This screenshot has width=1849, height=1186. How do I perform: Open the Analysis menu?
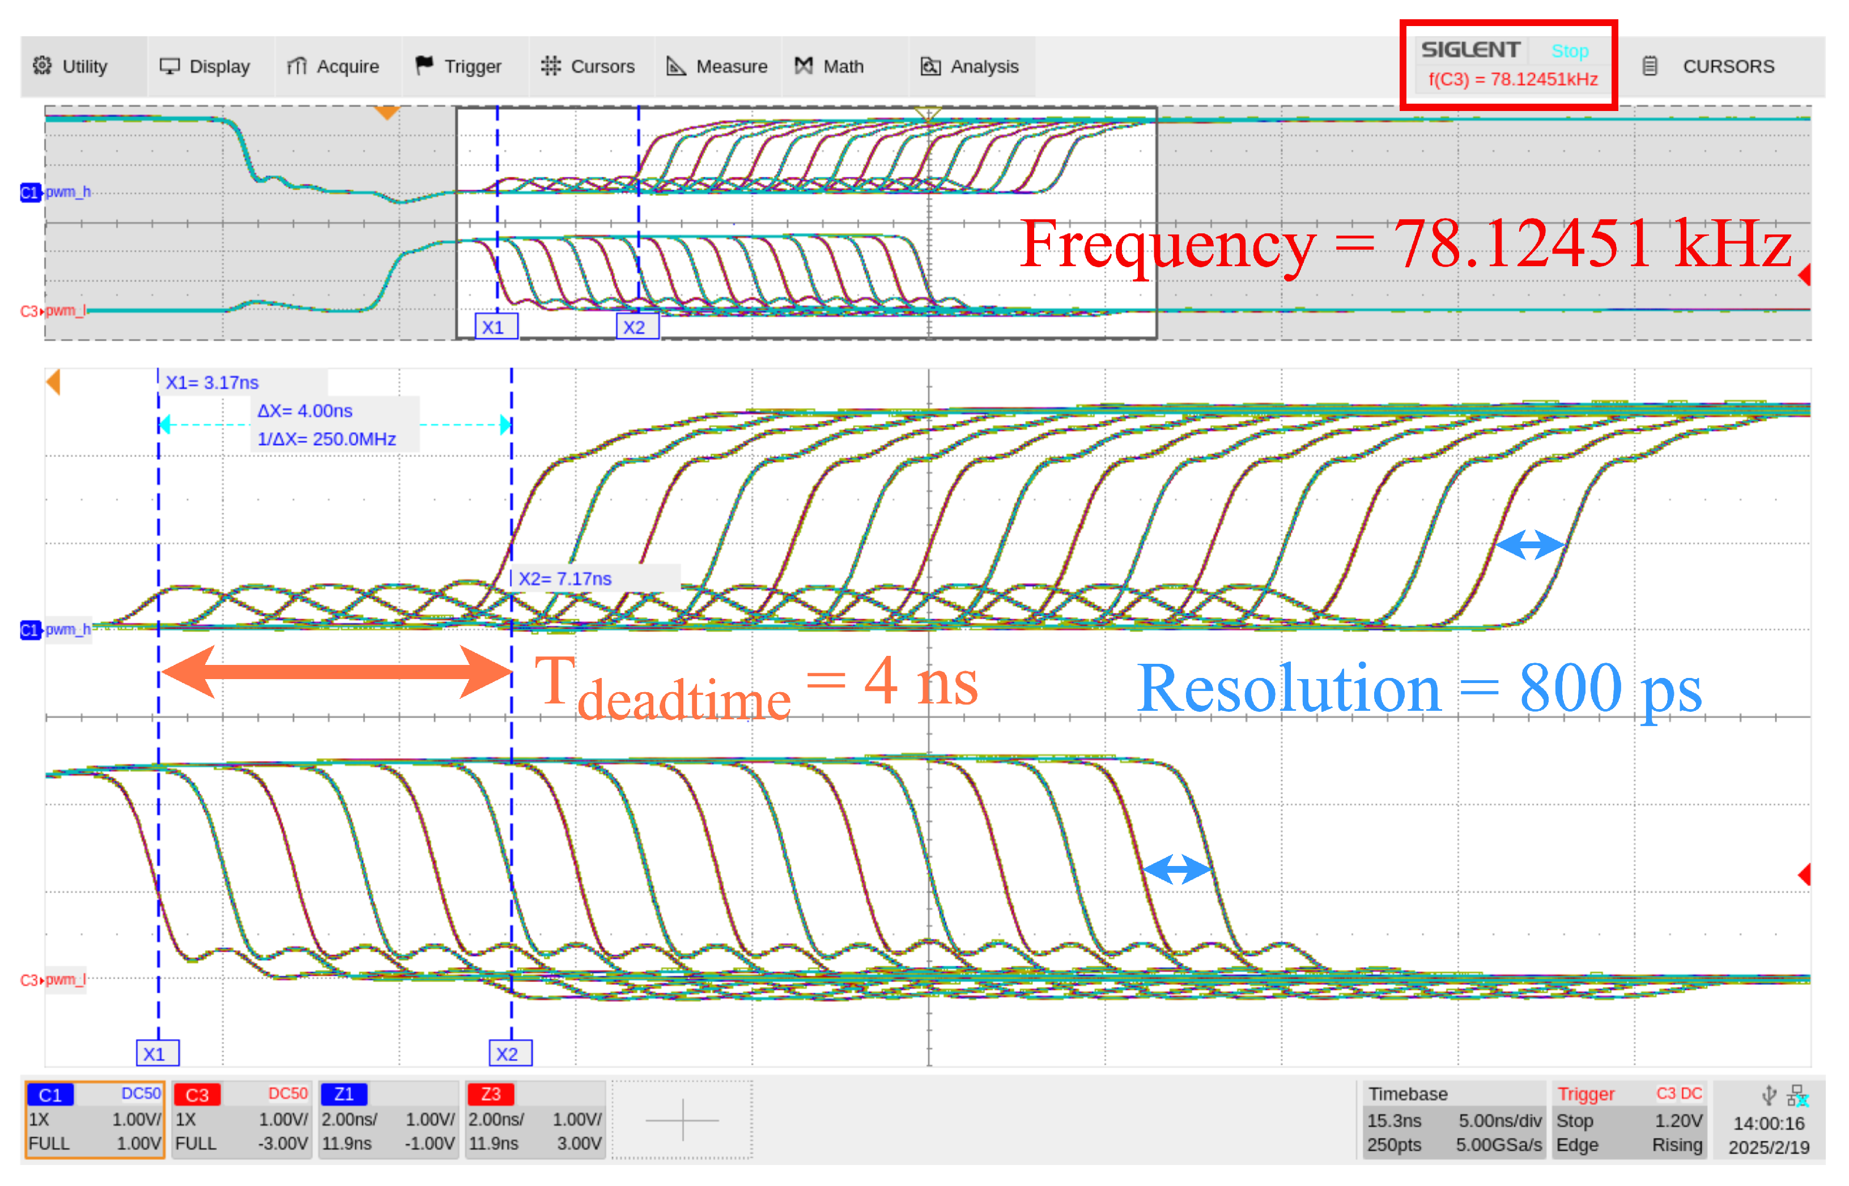[x=969, y=66]
